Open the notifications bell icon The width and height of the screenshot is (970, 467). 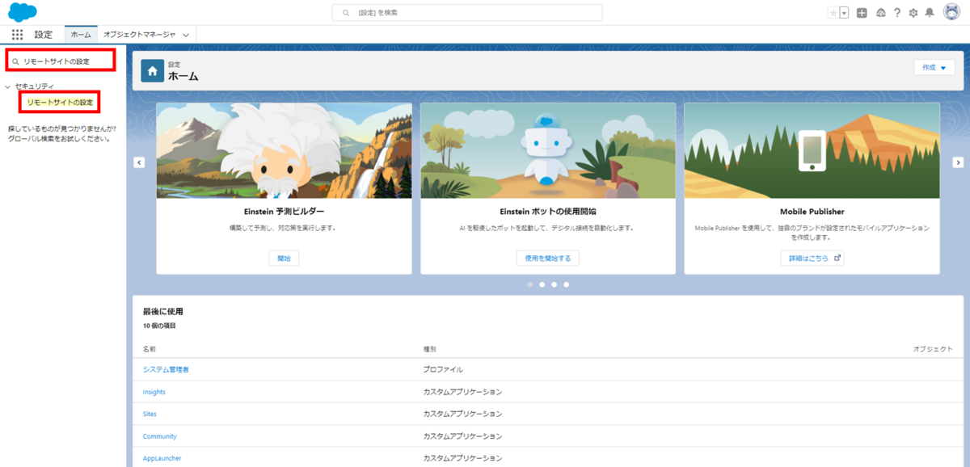[x=930, y=13]
